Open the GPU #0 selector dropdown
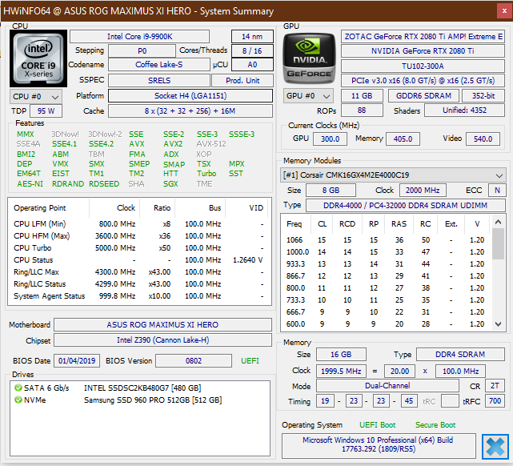The width and height of the screenshot is (513, 466). point(308,96)
